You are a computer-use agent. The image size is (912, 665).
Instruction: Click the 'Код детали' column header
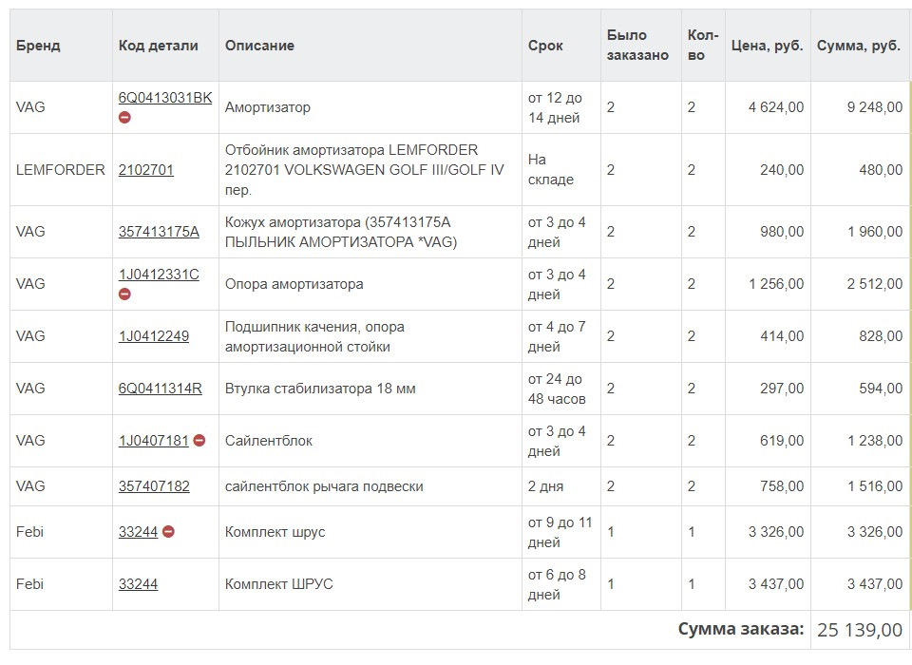pyautogui.click(x=159, y=46)
